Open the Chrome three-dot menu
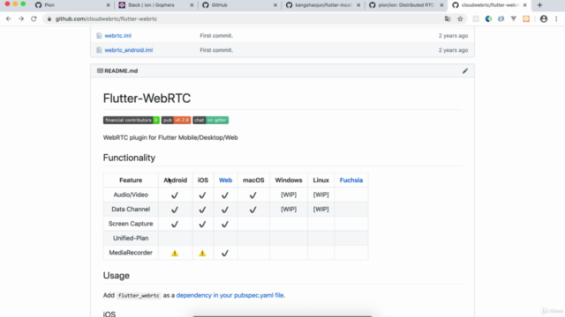565x317 pixels. click(556, 18)
